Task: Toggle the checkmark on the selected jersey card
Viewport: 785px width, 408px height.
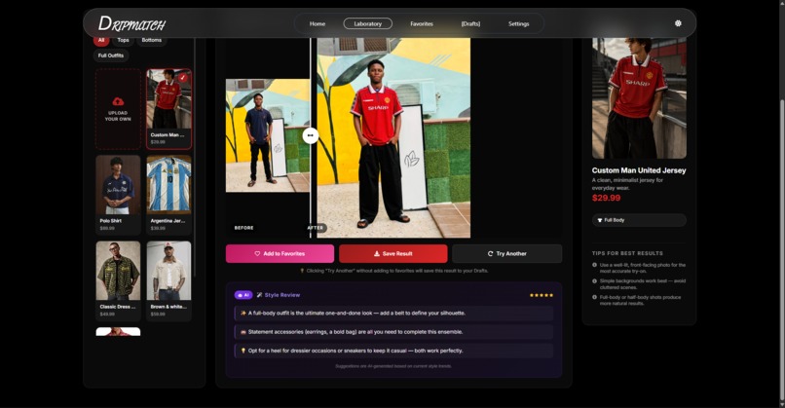Action: pos(183,78)
